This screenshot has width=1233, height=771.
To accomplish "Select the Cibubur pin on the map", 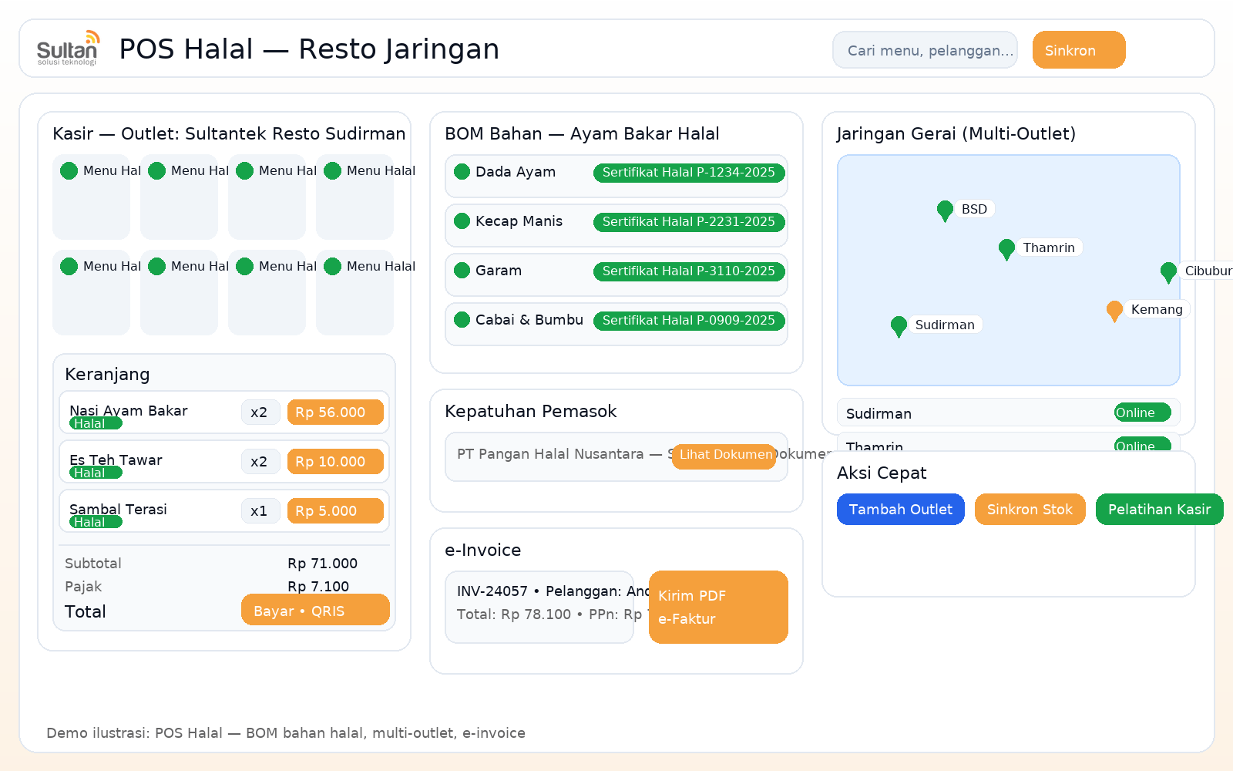I will (1168, 270).
